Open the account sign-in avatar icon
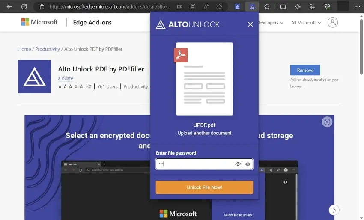The height and width of the screenshot is (220, 364). [332, 22]
